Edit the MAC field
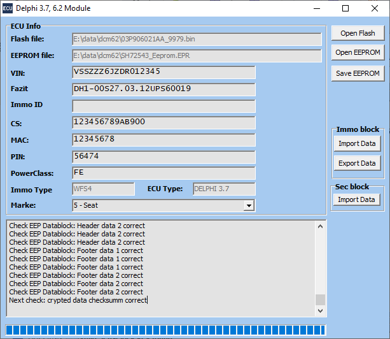This screenshot has width=390, height=339. point(164,139)
